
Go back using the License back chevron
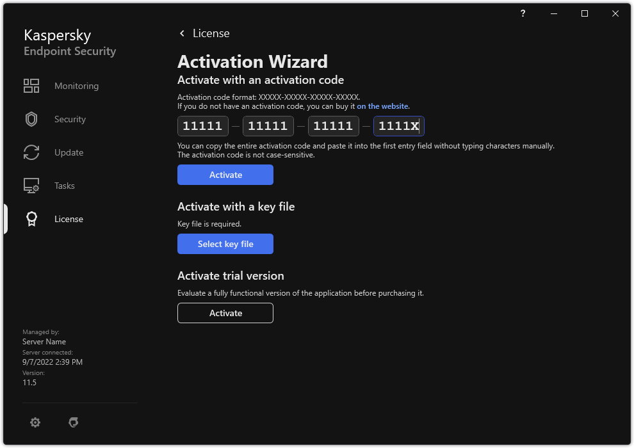coord(182,33)
